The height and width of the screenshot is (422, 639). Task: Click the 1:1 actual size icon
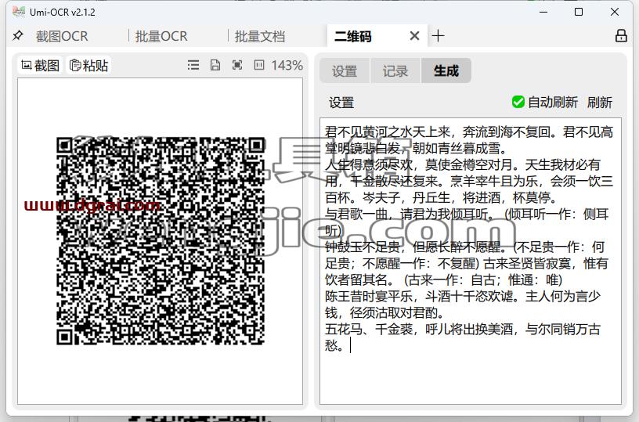(x=259, y=65)
